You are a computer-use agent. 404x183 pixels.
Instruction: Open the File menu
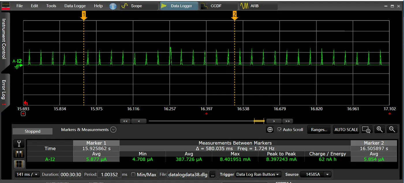point(20,6)
